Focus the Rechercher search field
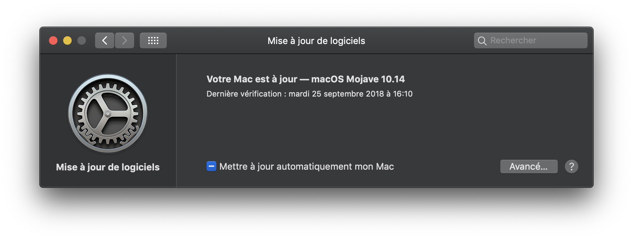 pyautogui.click(x=530, y=40)
